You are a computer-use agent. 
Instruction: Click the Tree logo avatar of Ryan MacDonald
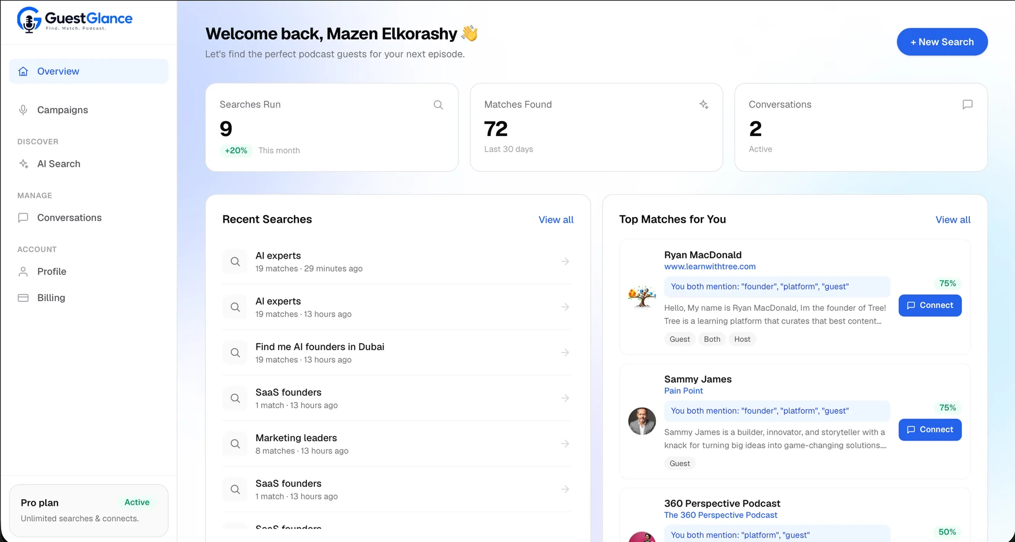pos(642,297)
